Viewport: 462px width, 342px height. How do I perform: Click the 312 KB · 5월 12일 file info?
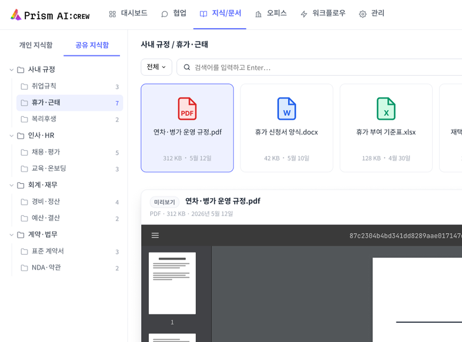pyautogui.click(x=187, y=158)
